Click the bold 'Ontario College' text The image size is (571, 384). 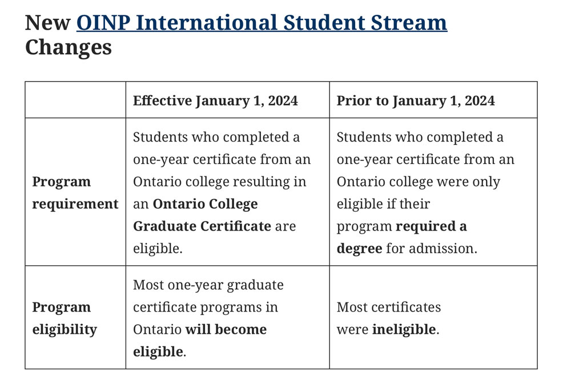tap(205, 204)
